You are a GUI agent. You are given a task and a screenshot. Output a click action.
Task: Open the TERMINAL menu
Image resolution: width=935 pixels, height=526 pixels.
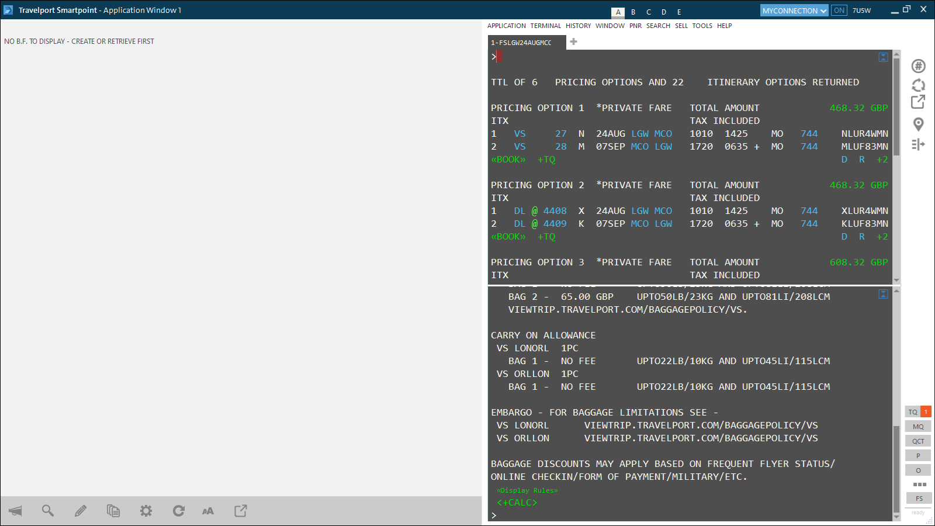pos(545,26)
